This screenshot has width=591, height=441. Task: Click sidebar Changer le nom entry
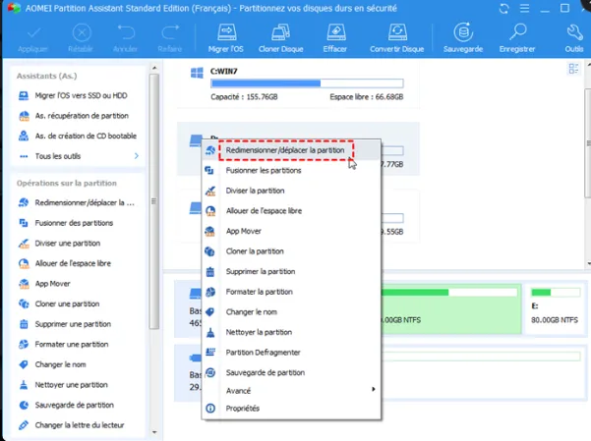point(52,364)
